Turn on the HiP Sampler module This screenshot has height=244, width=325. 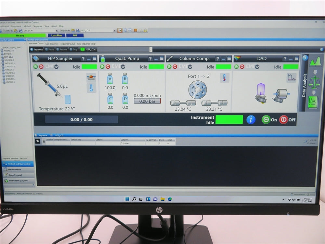point(36,67)
